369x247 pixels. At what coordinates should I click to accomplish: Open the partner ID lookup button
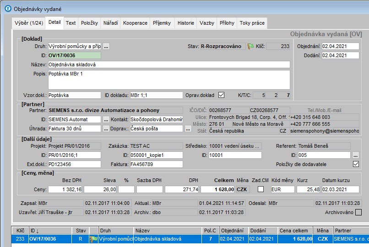tap(106, 119)
